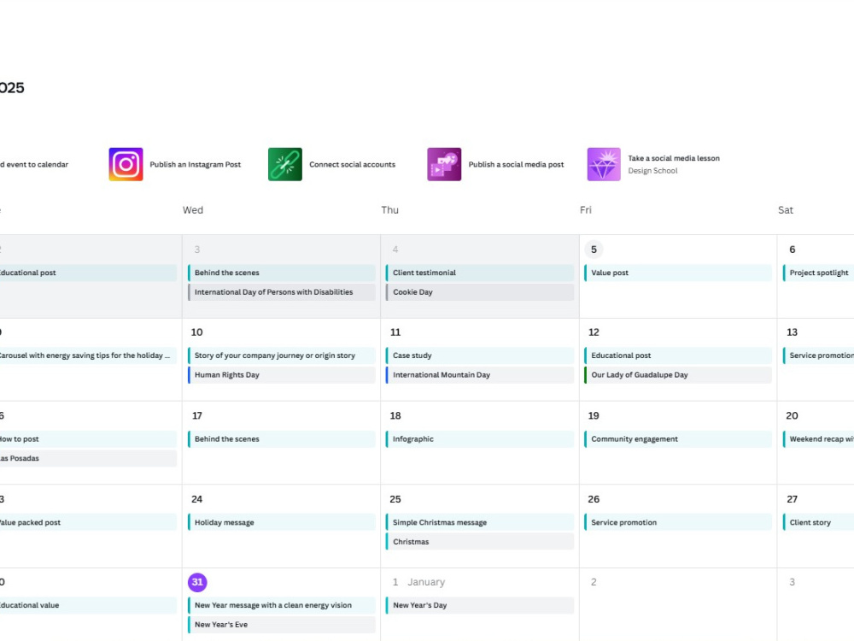Select date 19 in the calendar
This screenshot has width=854, height=641.
click(x=594, y=416)
